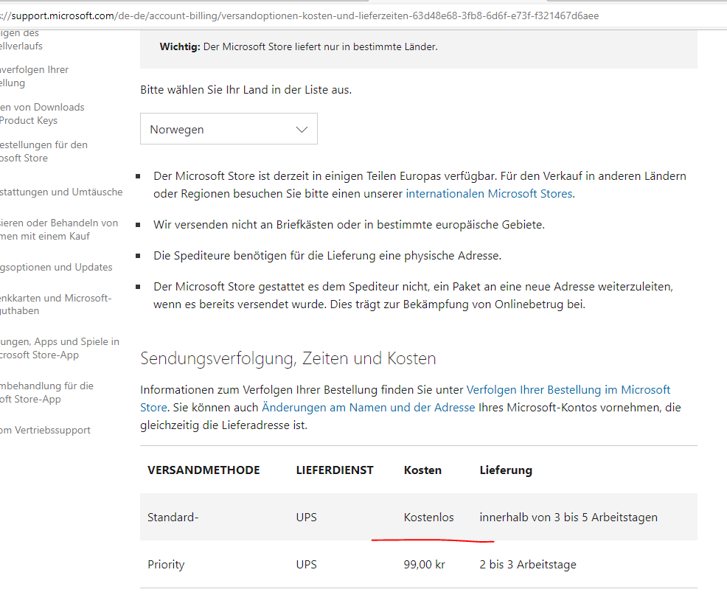
Task: Select 'innerhalb von 3 bis 5 Arbeitstagen' cell
Action: pos(568,518)
